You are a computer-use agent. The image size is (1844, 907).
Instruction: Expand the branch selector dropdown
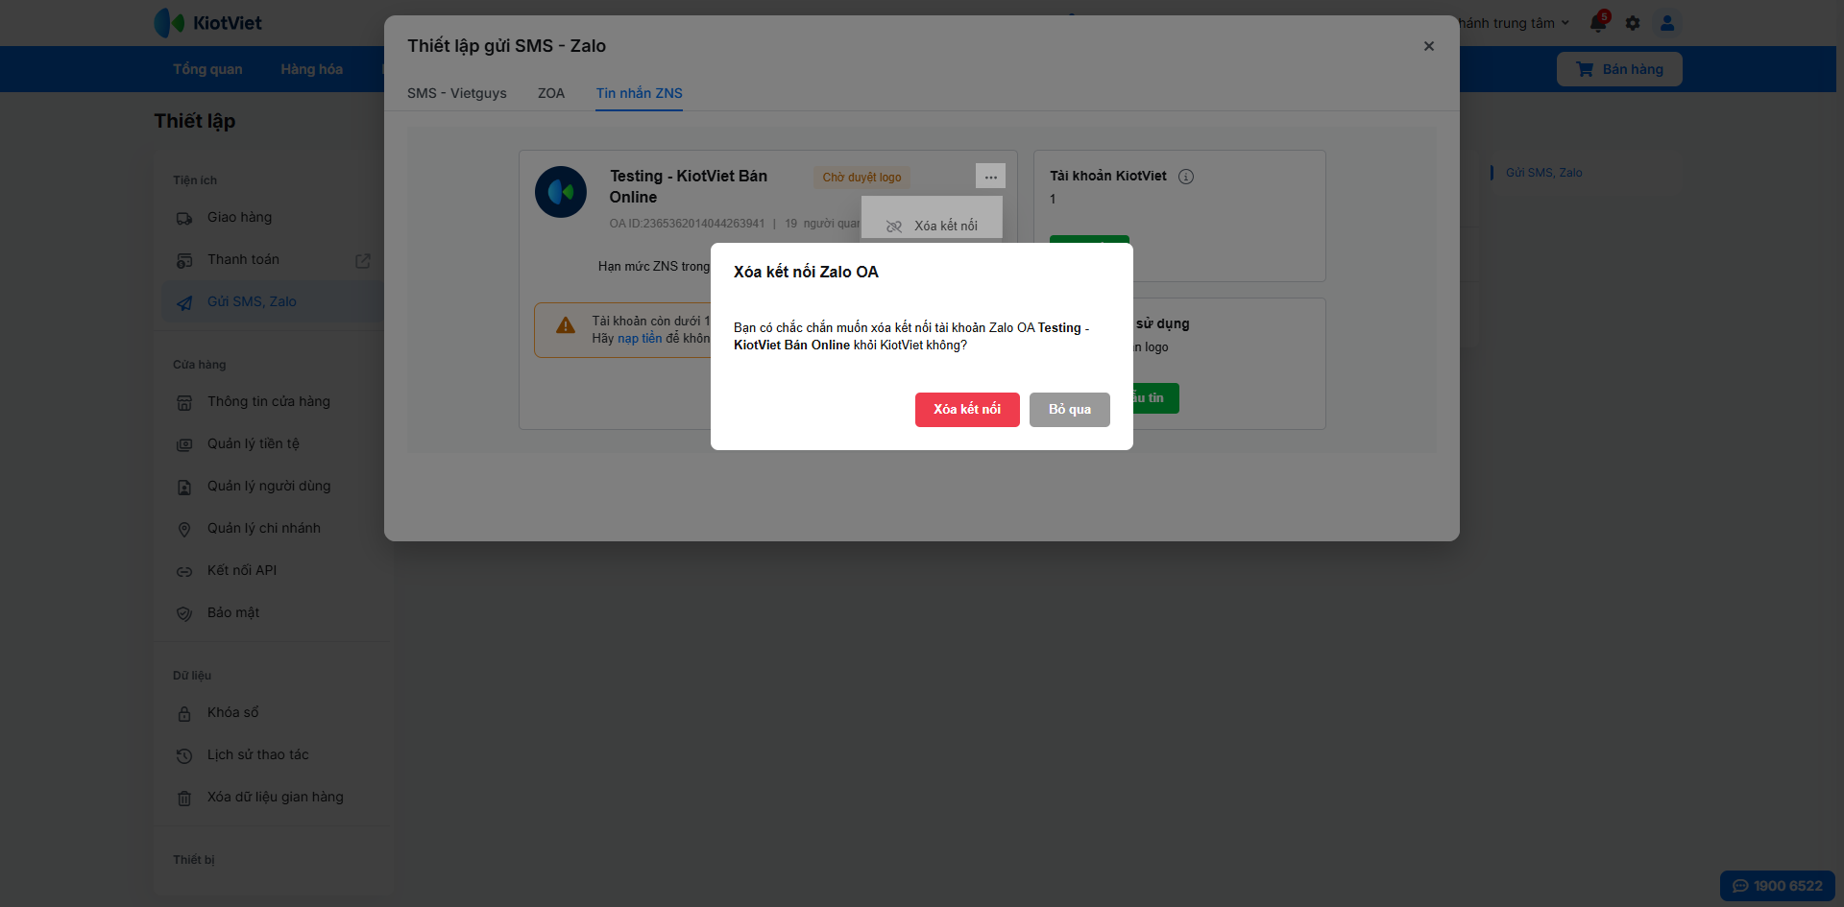click(1515, 23)
